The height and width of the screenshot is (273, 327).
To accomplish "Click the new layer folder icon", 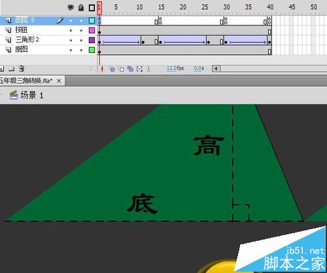I will coord(11,69).
